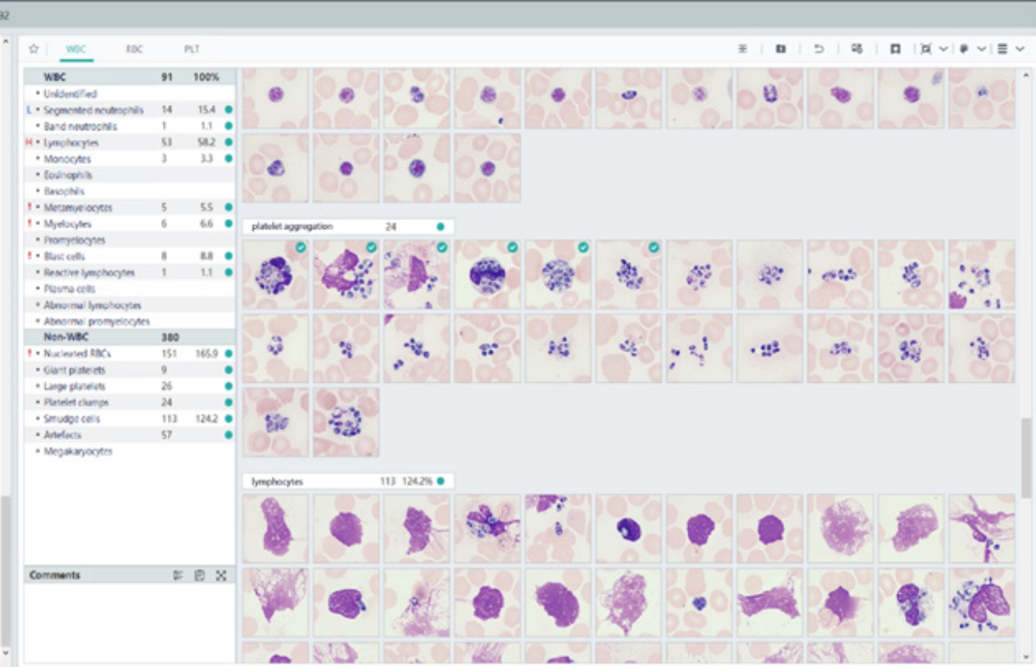Click green dot on lymphocytes 113 header
1036x667 pixels.
[440, 481]
